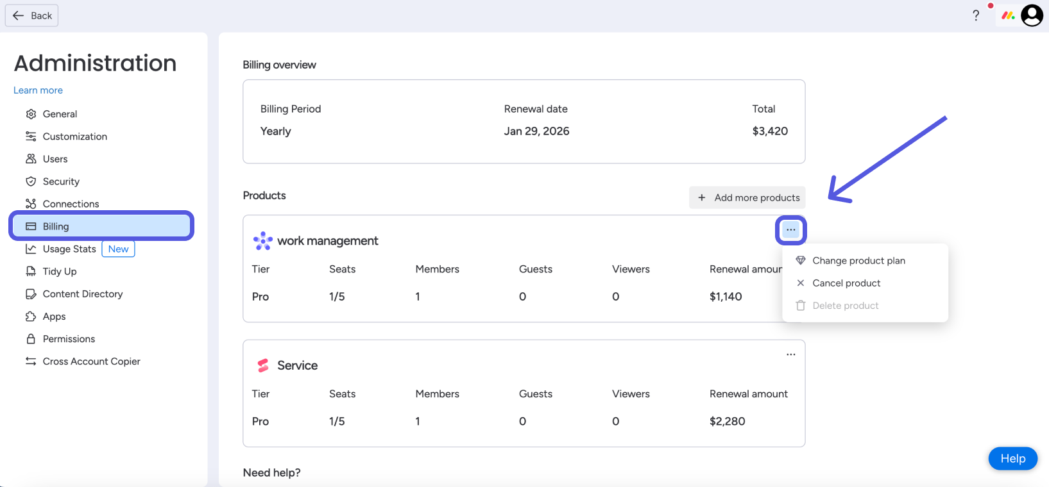The image size is (1049, 487).
Task: Click the $1,140 work management renewal amount
Action: pyautogui.click(x=726, y=297)
